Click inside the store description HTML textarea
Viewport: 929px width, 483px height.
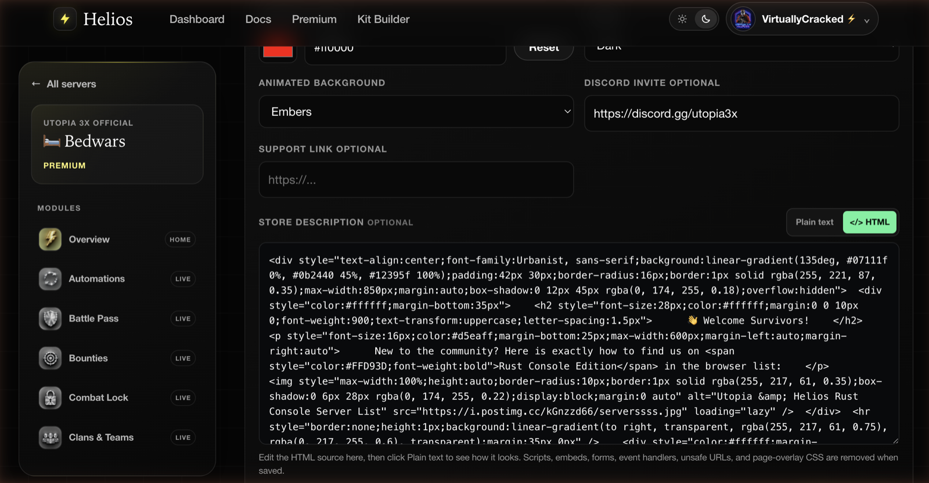click(579, 343)
